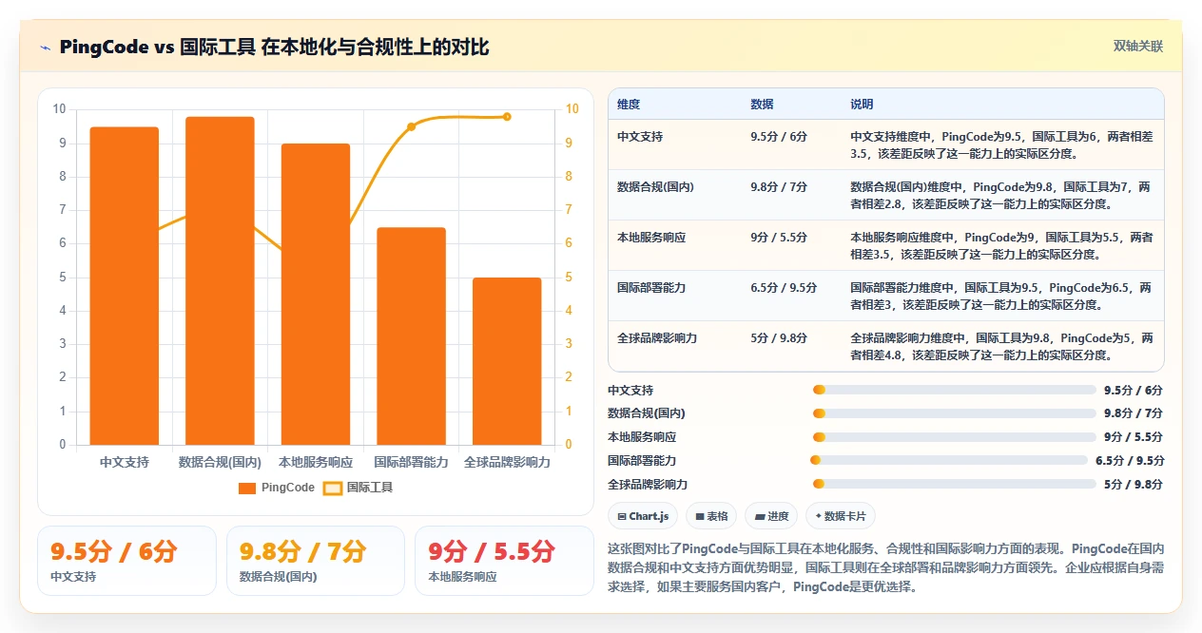Click the 中文支持 progress bar
Image resolution: width=1202 pixels, height=633 pixels.
pos(955,390)
